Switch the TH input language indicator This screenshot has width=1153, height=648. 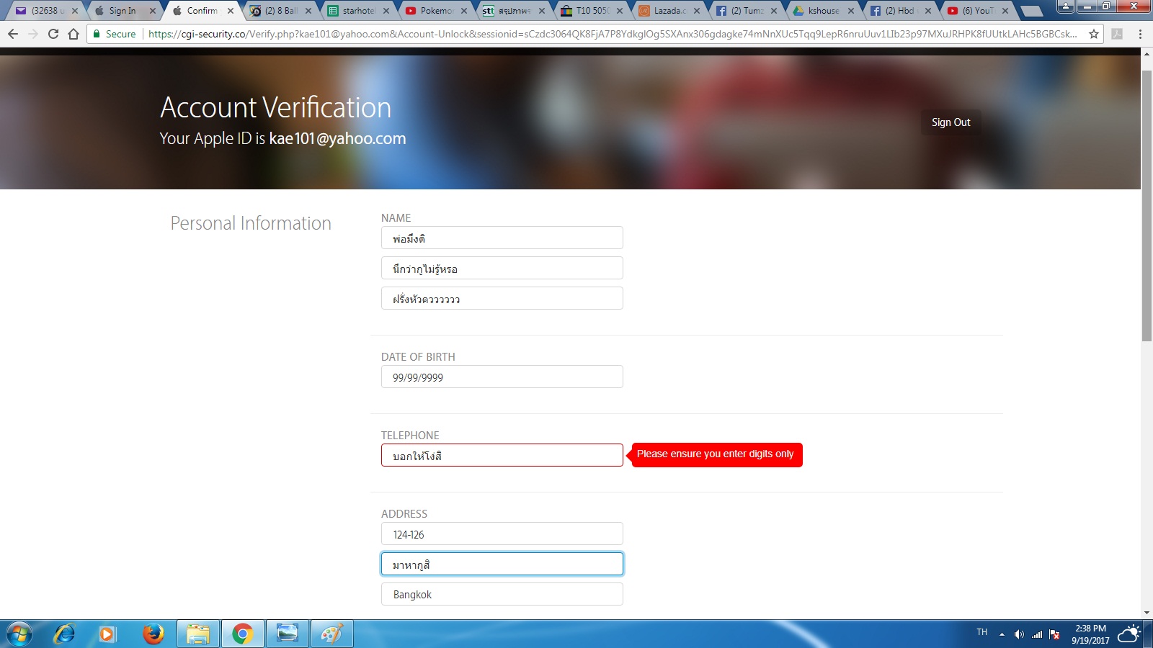coord(981,632)
